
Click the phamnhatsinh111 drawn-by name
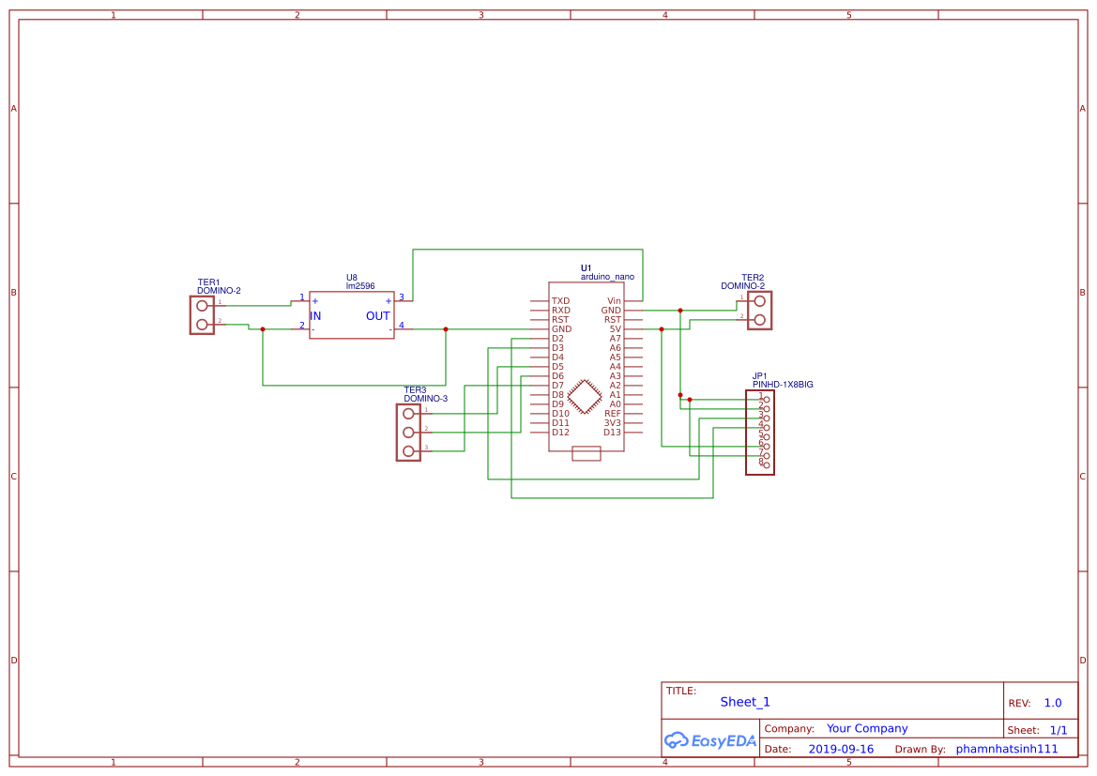1006,748
